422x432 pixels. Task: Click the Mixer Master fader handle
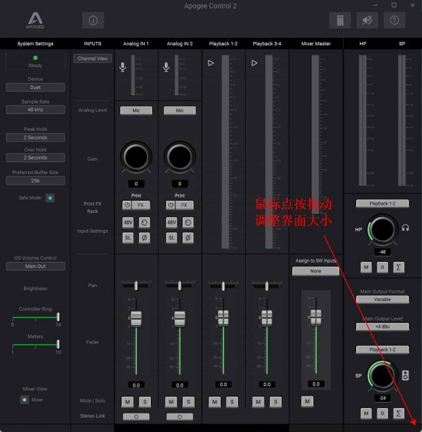(316, 318)
